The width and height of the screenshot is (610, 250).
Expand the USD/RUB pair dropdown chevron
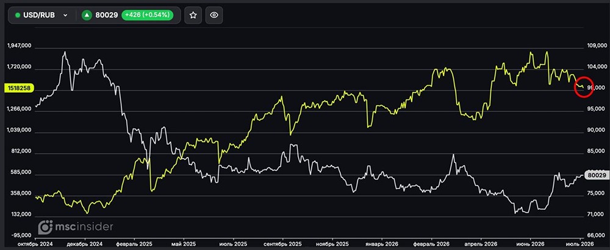(x=65, y=15)
